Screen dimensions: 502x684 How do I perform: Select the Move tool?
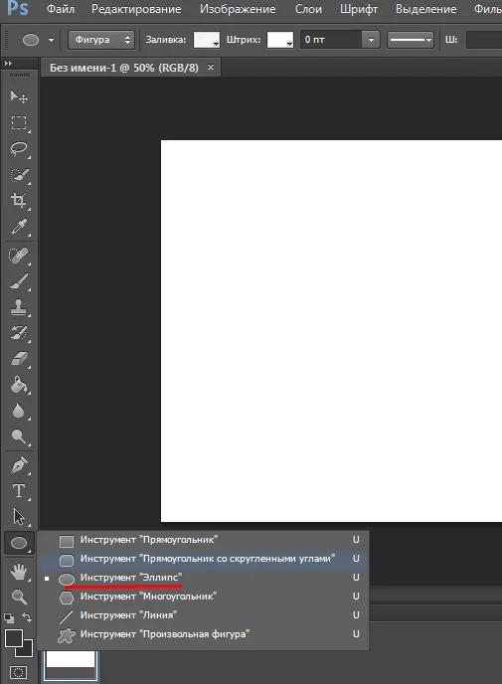pos(19,96)
